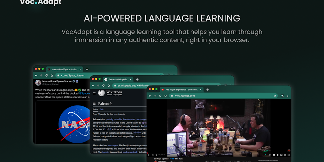Close the Falcon 9 - Wikipedia tab
This screenshot has width=324, height=162.
click(x=130, y=79)
